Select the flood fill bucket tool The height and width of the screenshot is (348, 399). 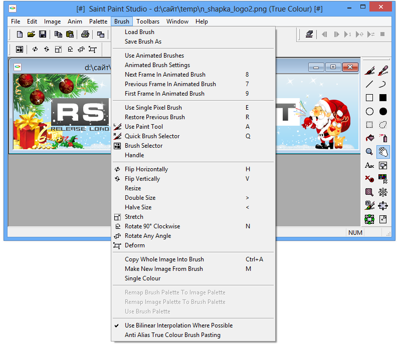[370, 138]
